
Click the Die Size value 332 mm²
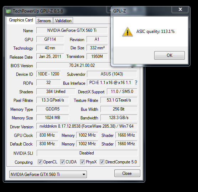coord(97,48)
